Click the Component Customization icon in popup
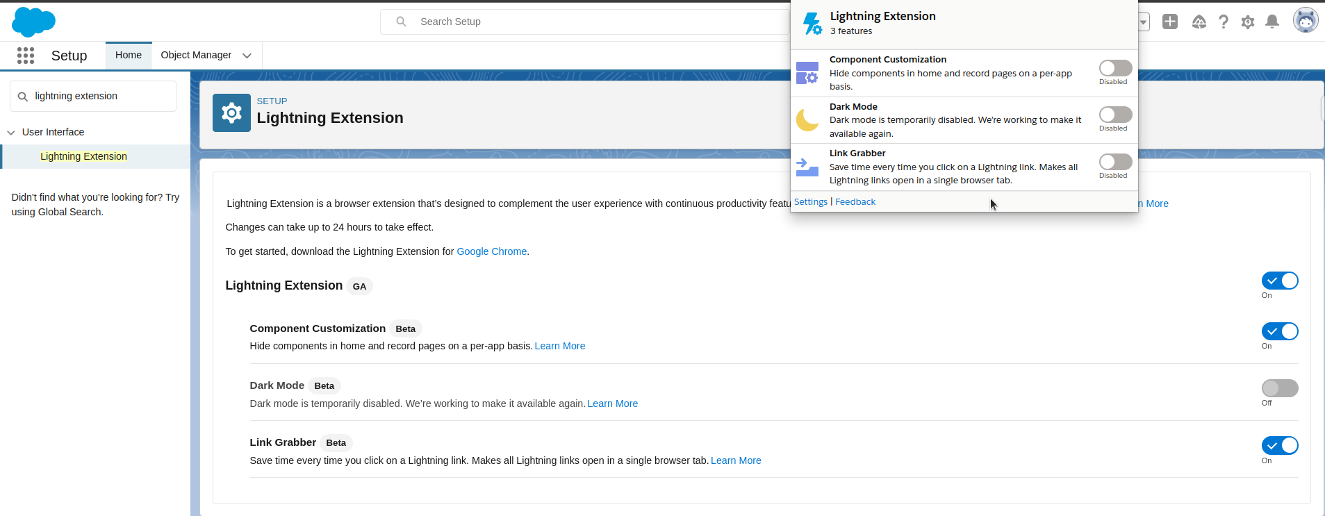 pyautogui.click(x=807, y=73)
